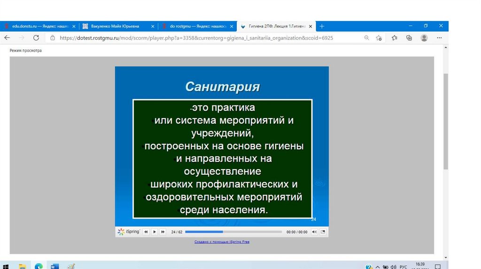The image size is (481, 269).
Task: Open the 'Создано с помощью iSpring Free' link
Action: [x=222, y=242]
